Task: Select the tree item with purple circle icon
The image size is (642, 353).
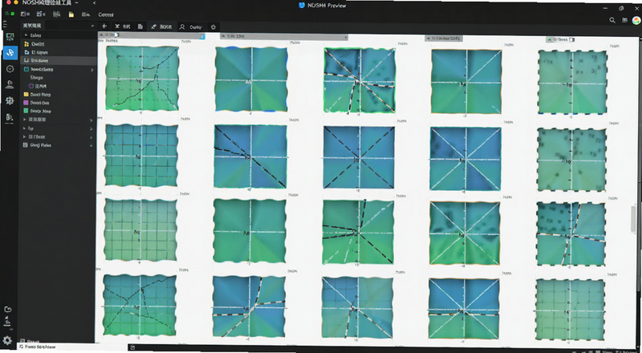Action: click(38, 87)
